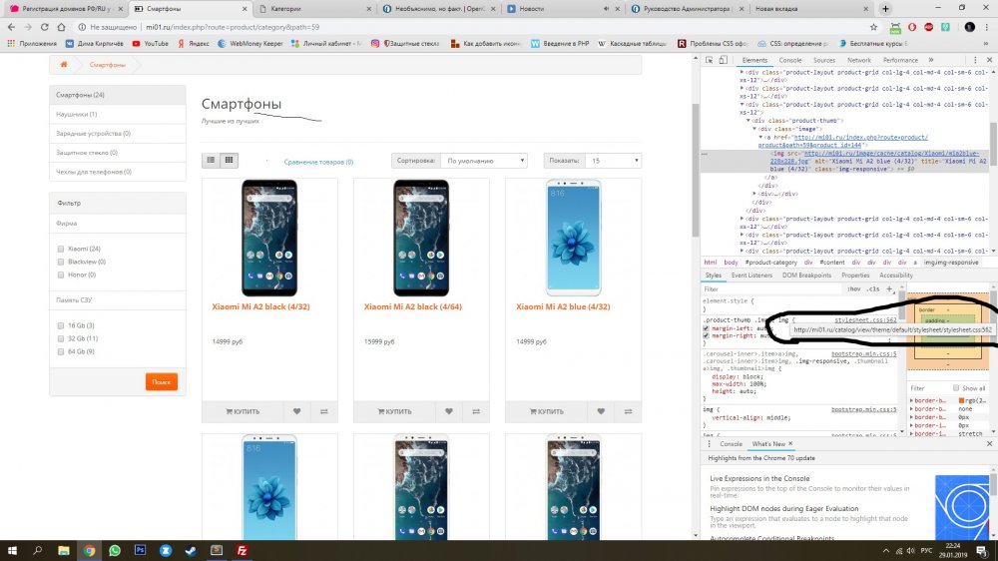Click the Xiaomi Mi A2 blue thumbnail

click(573, 238)
